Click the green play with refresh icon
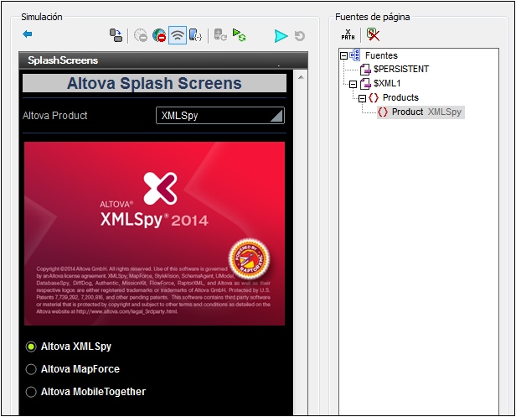The image size is (516, 417). (240, 35)
